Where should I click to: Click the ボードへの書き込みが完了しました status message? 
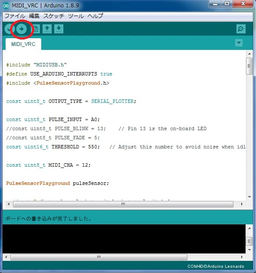[x=49, y=218]
